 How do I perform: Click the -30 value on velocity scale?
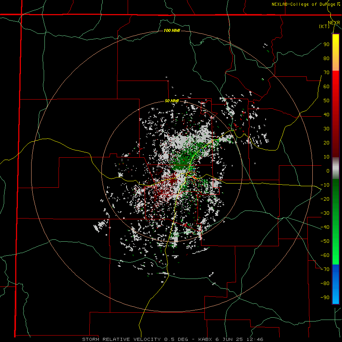click(325, 213)
